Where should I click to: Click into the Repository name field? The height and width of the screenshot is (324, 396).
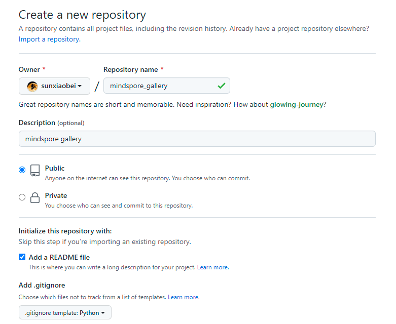(x=160, y=86)
